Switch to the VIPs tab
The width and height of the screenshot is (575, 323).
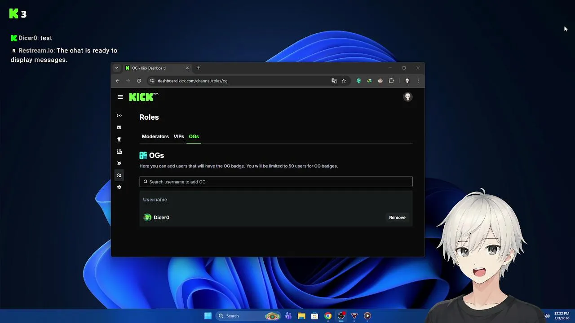tap(179, 136)
